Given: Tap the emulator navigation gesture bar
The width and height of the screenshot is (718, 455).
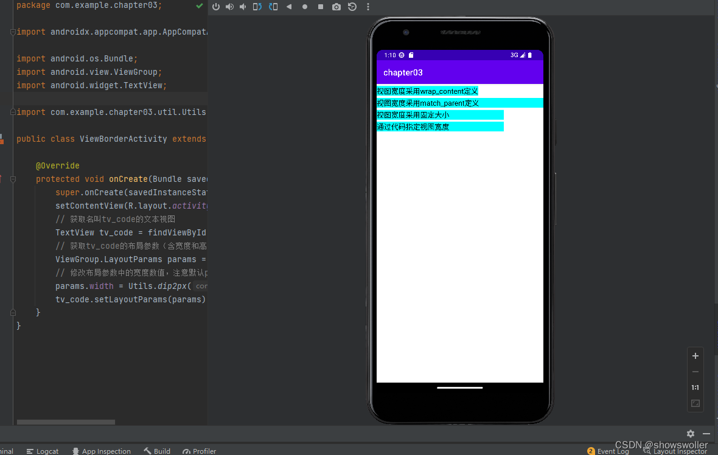Looking at the screenshot, I should (x=460, y=387).
